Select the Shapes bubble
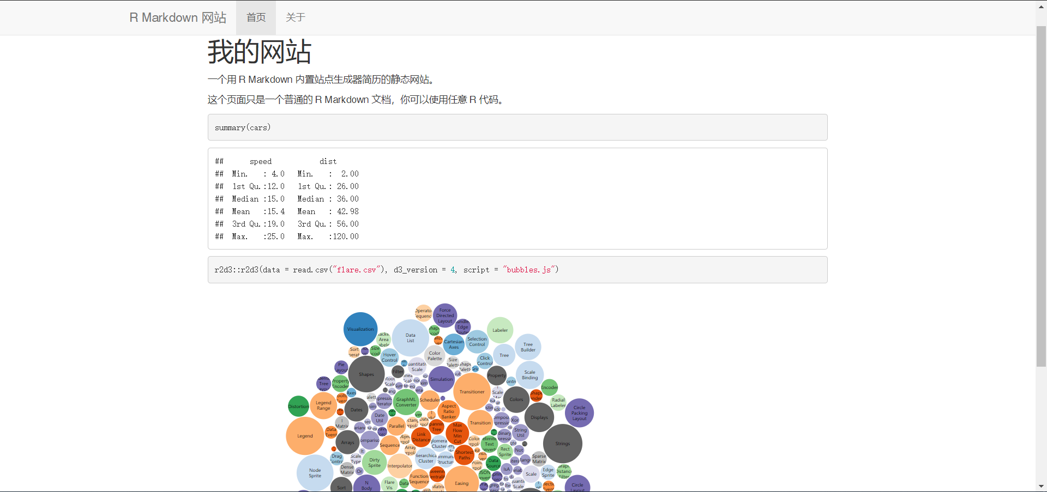The width and height of the screenshot is (1047, 492). coord(366,374)
